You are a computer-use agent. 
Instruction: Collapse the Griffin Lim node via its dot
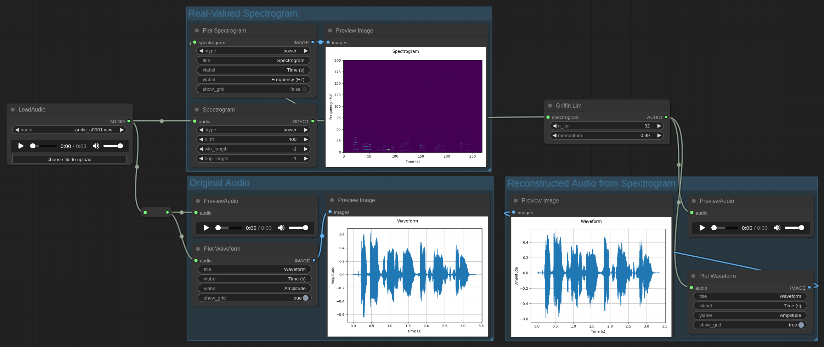pyautogui.click(x=550, y=106)
